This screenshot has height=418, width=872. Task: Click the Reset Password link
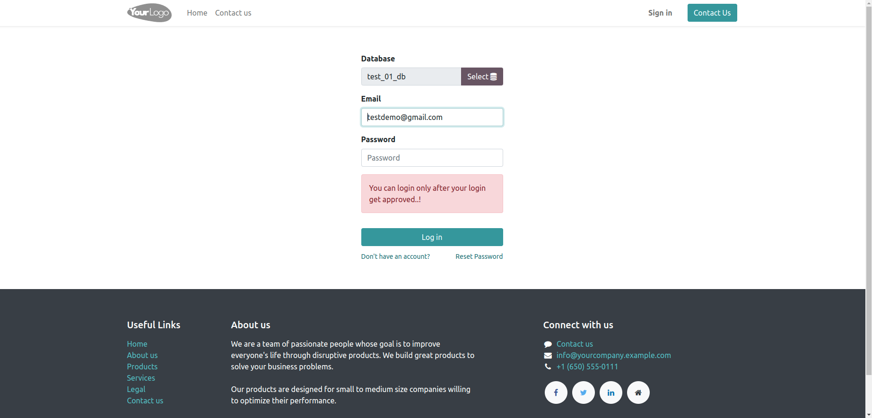click(479, 256)
